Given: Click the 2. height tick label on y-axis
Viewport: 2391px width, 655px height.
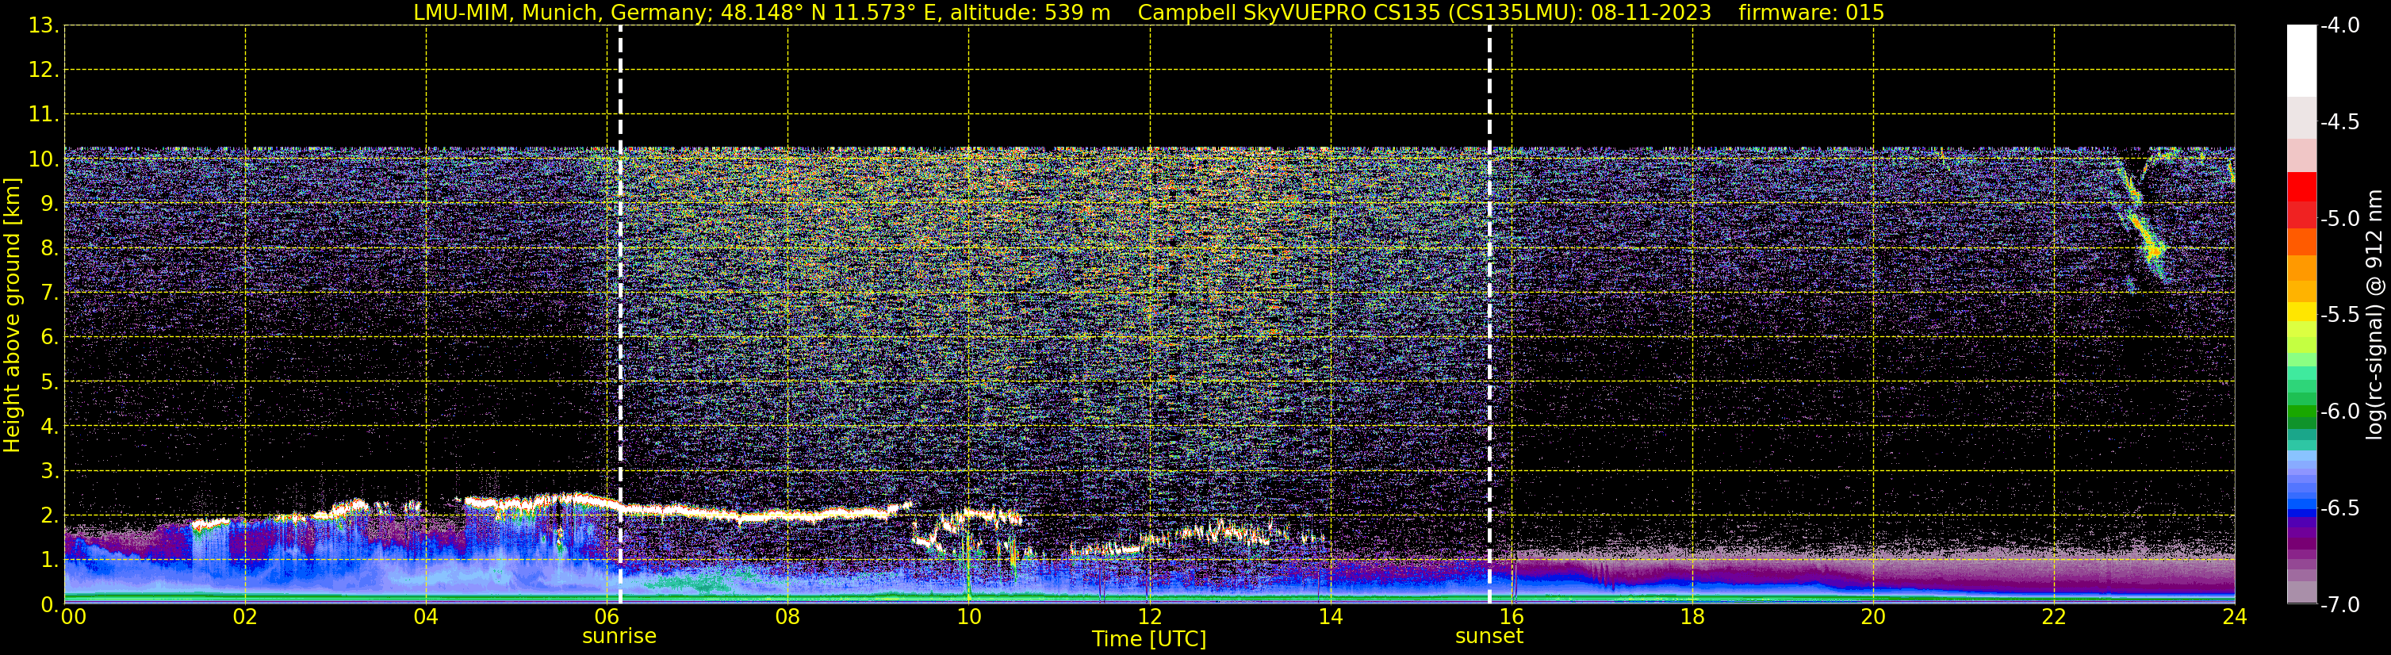Looking at the screenshot, I should point(50,516).
